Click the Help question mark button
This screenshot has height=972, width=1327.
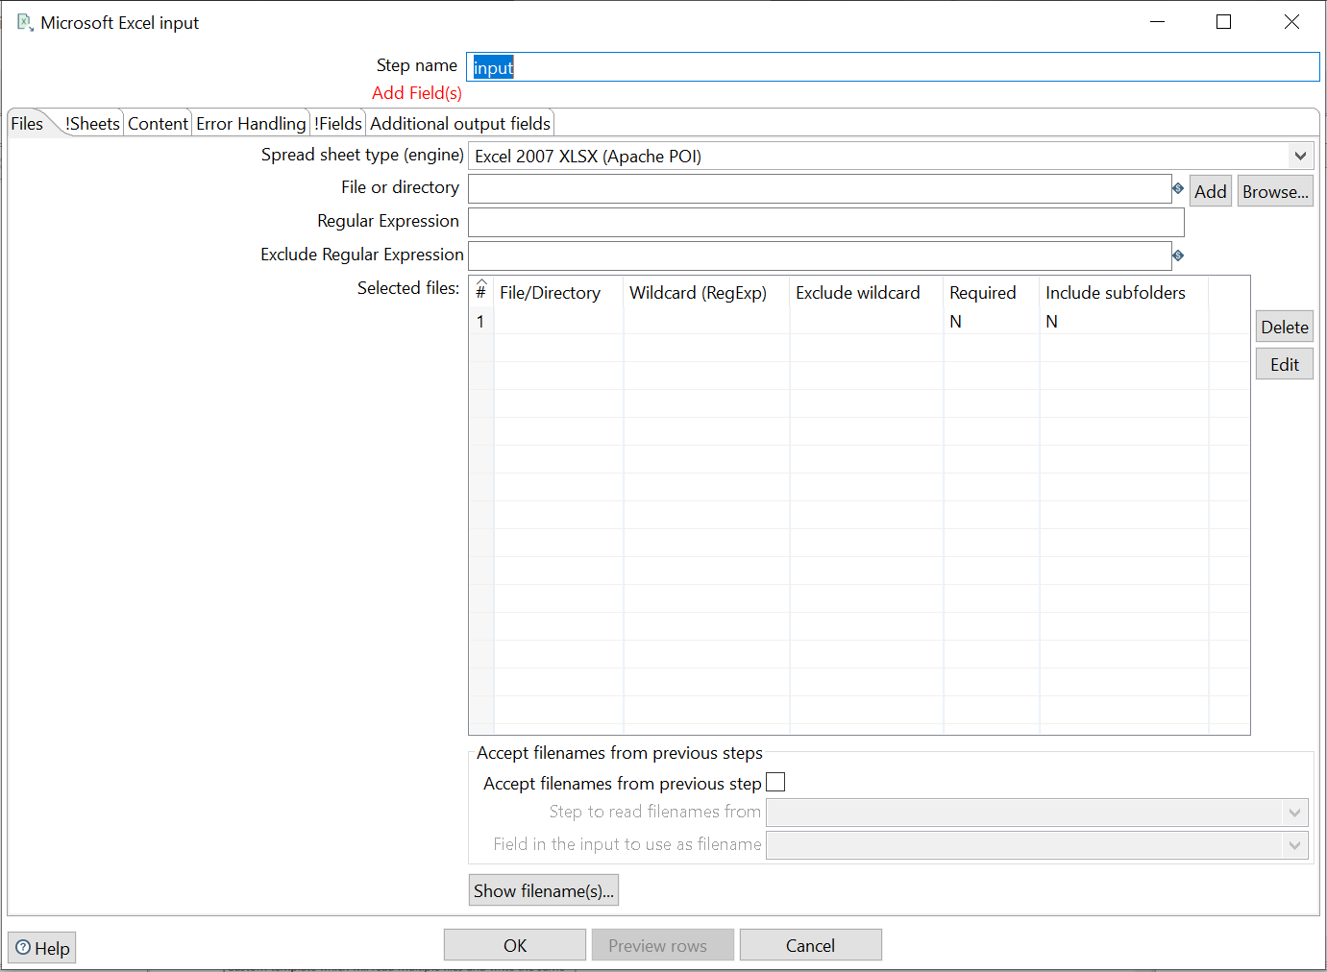[x=41, y=948]
